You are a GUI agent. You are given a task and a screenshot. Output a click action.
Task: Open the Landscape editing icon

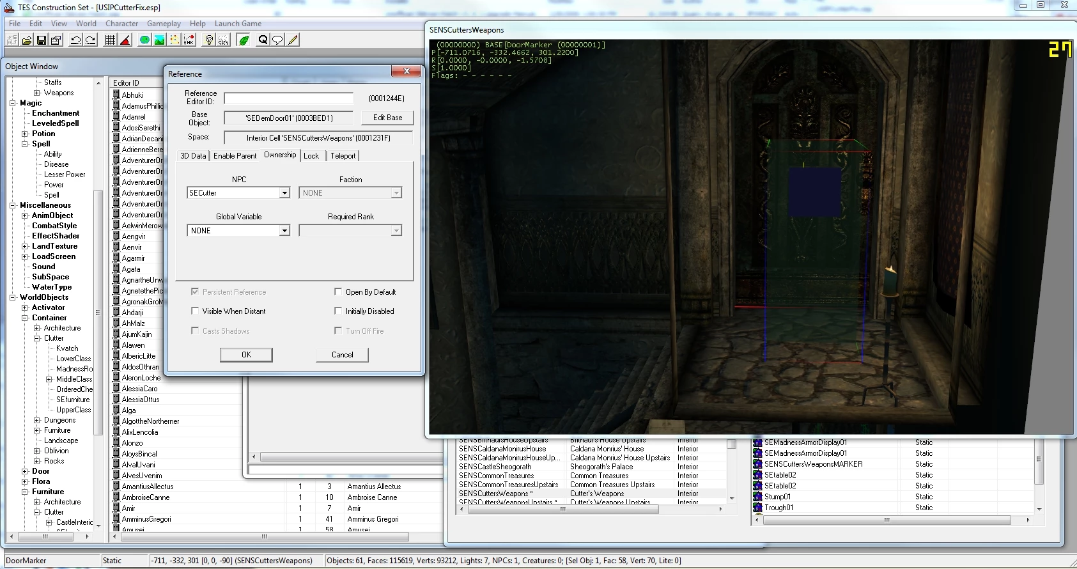pyautogui.click(x=159, y=40)
